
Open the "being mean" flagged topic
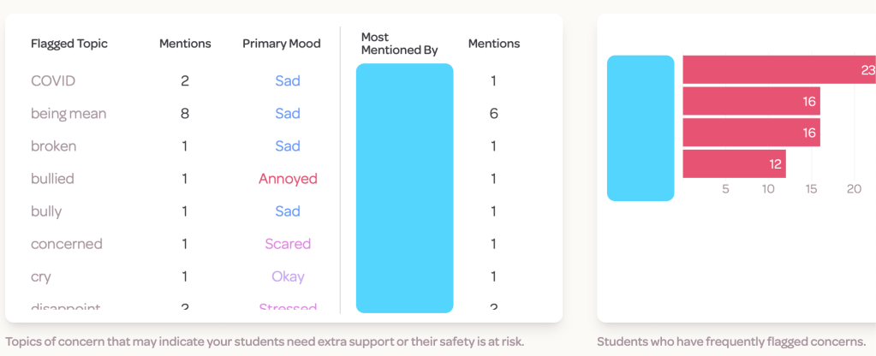[x=69, y=114]
